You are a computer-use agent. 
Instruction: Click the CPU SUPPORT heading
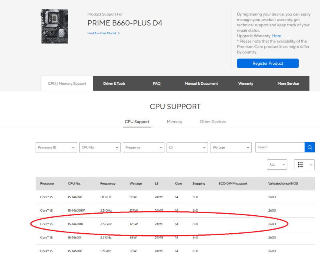tap(175, 107)
